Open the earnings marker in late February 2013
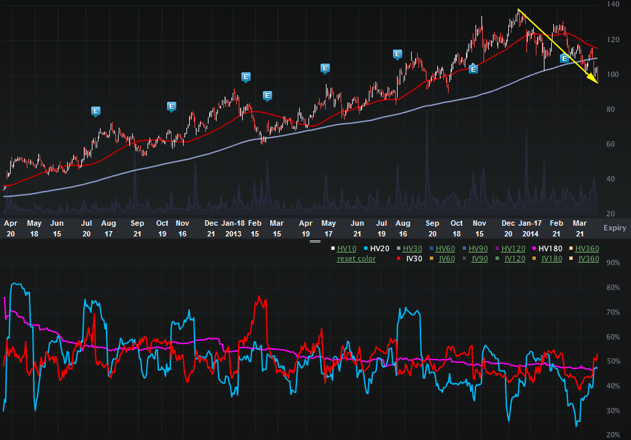 click(x=267, y=96)
